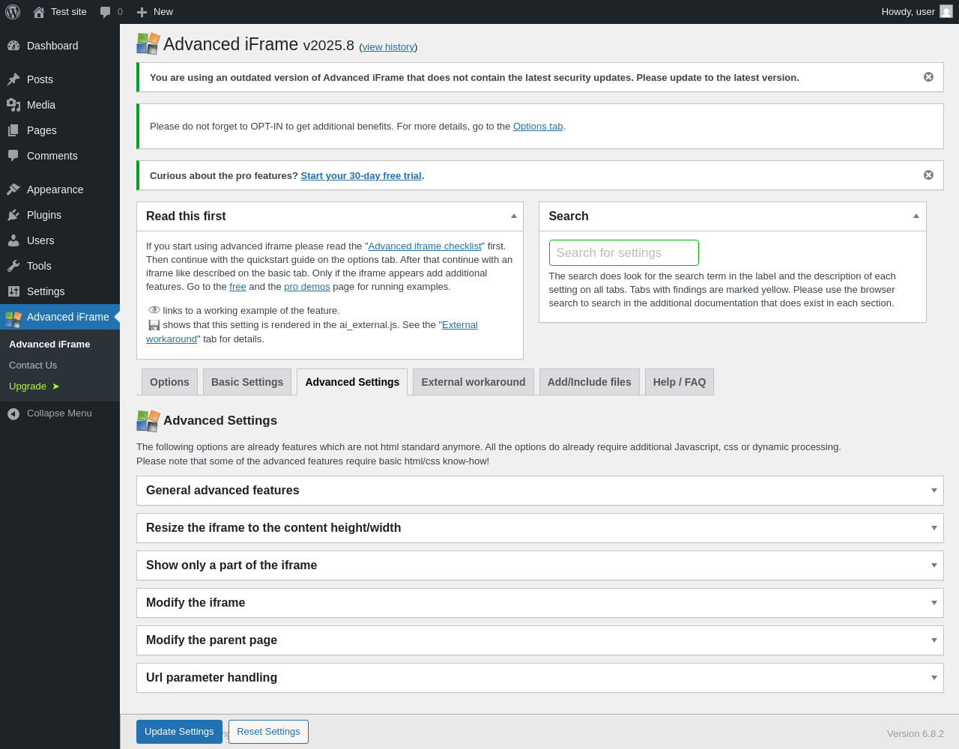Collapse the Search panel
Image resolution: width=959 pixels, height=749 pixels.
[x=916, y=216]
